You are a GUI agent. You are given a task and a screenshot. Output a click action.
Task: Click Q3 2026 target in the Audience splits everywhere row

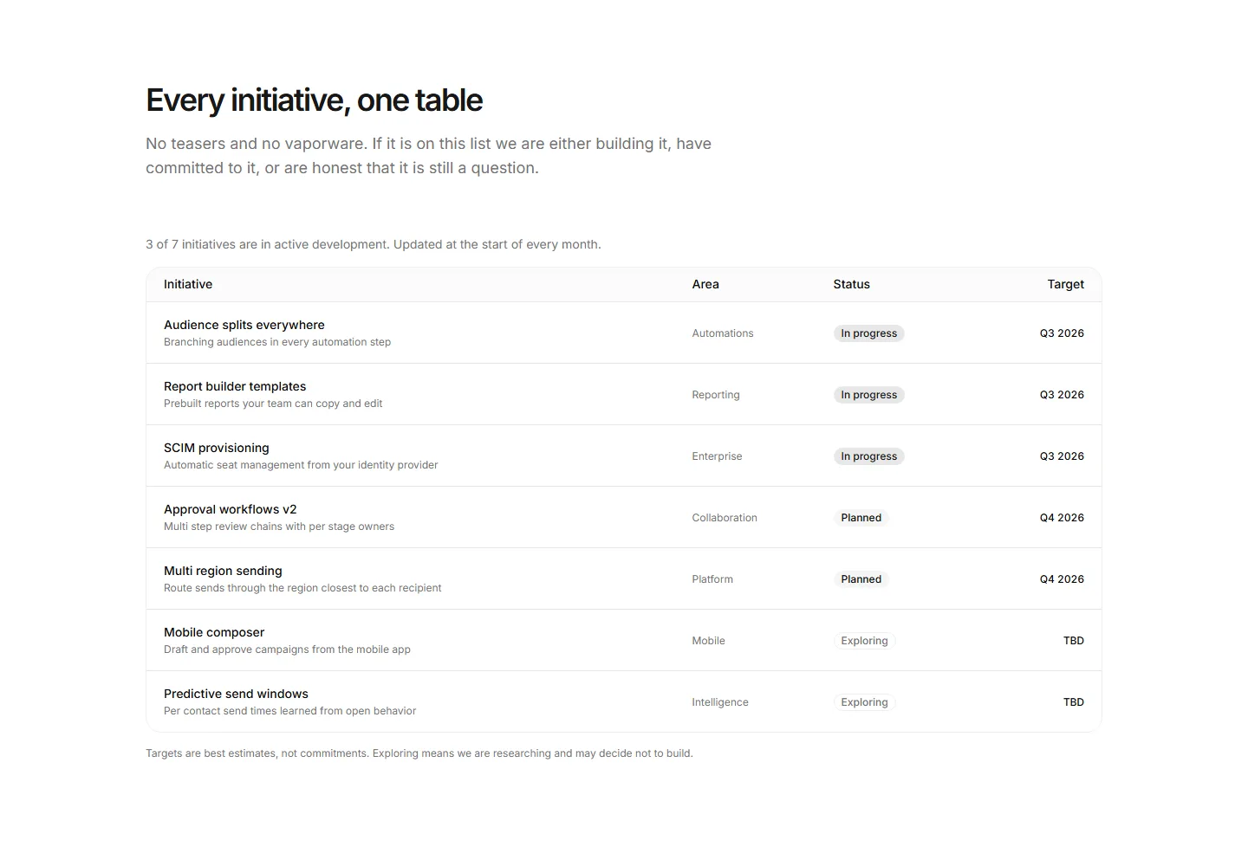tap(1062, 333)
